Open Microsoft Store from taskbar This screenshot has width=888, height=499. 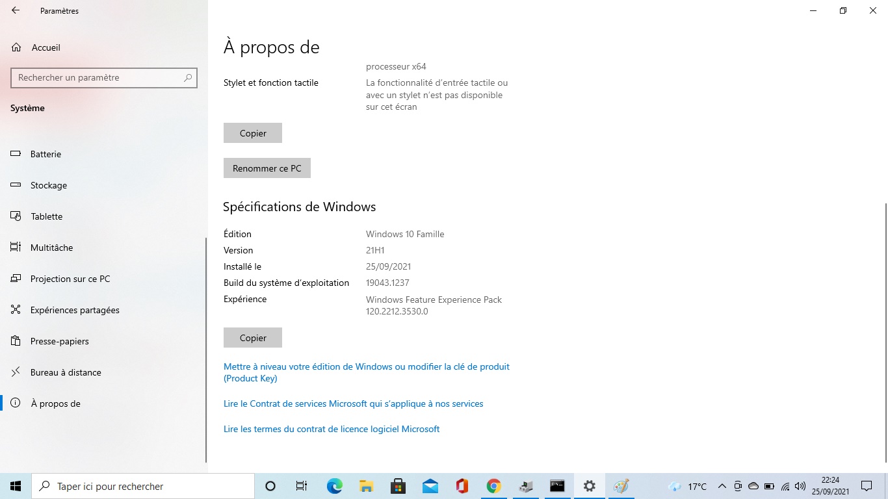click(x=398, y=486)
